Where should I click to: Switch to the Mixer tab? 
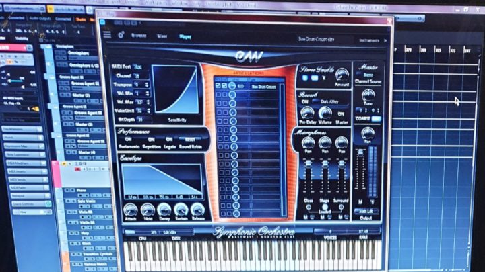[x=162, y=36]
